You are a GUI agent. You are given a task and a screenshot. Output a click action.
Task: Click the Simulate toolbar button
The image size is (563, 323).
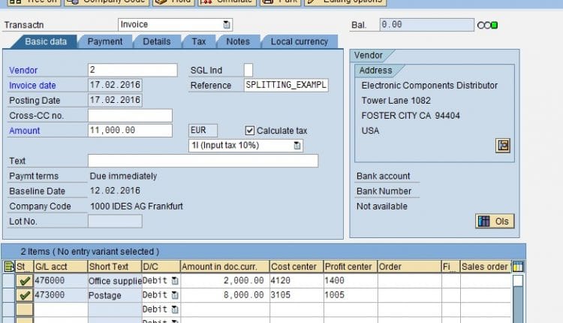pyautogui.click(x=227, y=2)
